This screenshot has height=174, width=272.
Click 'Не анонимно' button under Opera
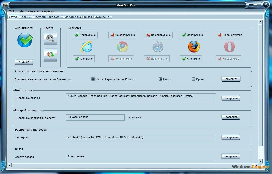pyautogui.click(x=228, y=59)
